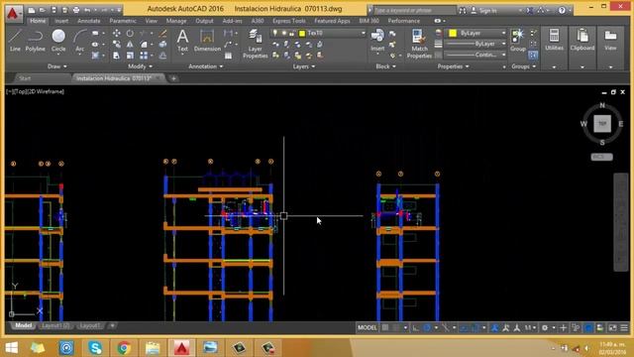The width and height of the screenshot is (634, 357).
Task: Click the search keyword input field
Action: [x=414, y=10]
